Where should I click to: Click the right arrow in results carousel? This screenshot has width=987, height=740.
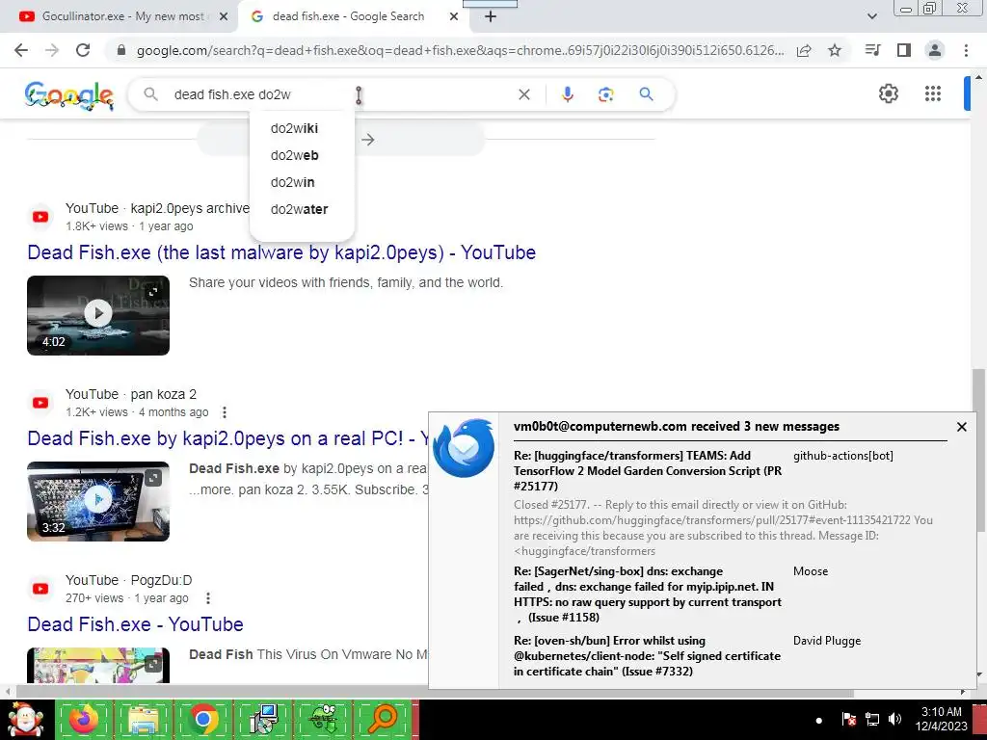tap(368, 140)
